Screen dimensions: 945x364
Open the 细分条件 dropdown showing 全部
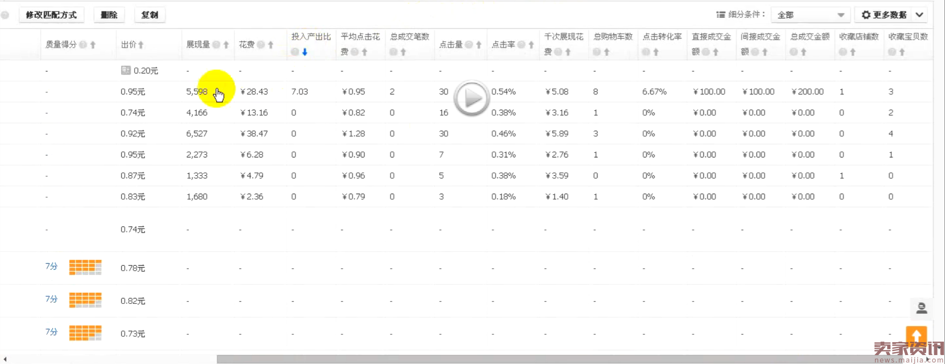[x=810, y=15]
